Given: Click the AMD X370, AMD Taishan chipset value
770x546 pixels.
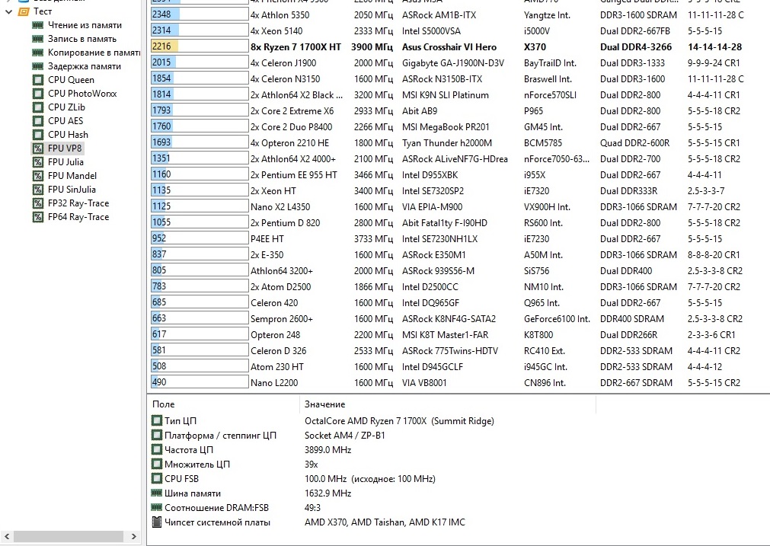Looking at the screenshot, I should point(385,522).
